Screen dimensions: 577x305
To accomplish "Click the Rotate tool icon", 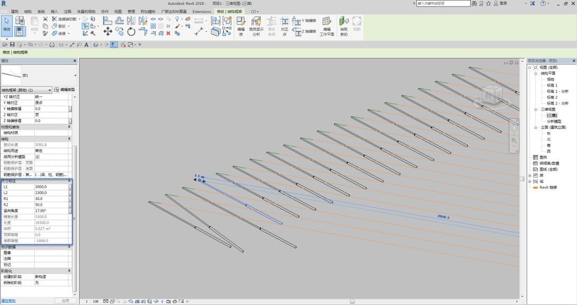I will coord(131,31).
